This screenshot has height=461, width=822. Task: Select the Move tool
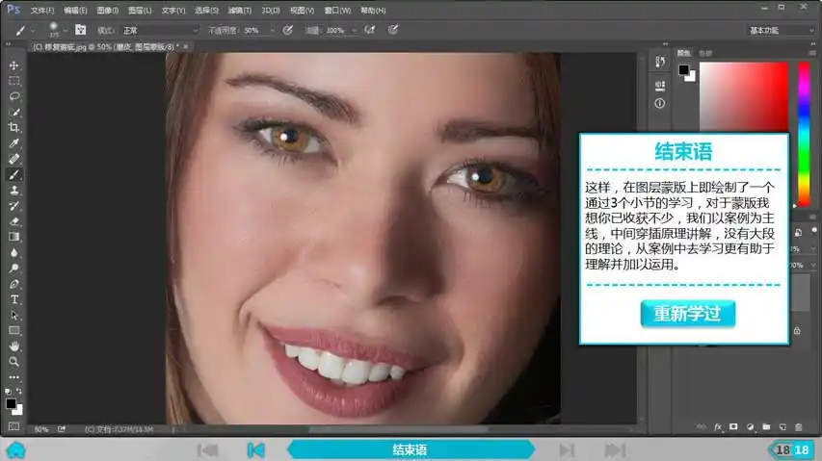point(14,65)
